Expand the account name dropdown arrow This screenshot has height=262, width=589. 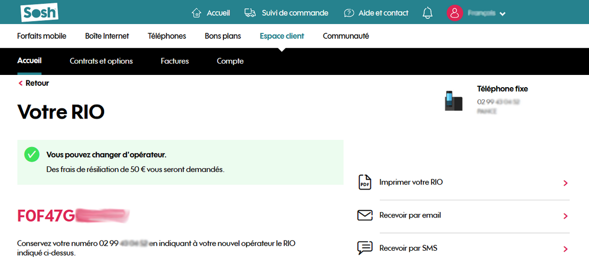pyautogui.click(x=502, y=14)
